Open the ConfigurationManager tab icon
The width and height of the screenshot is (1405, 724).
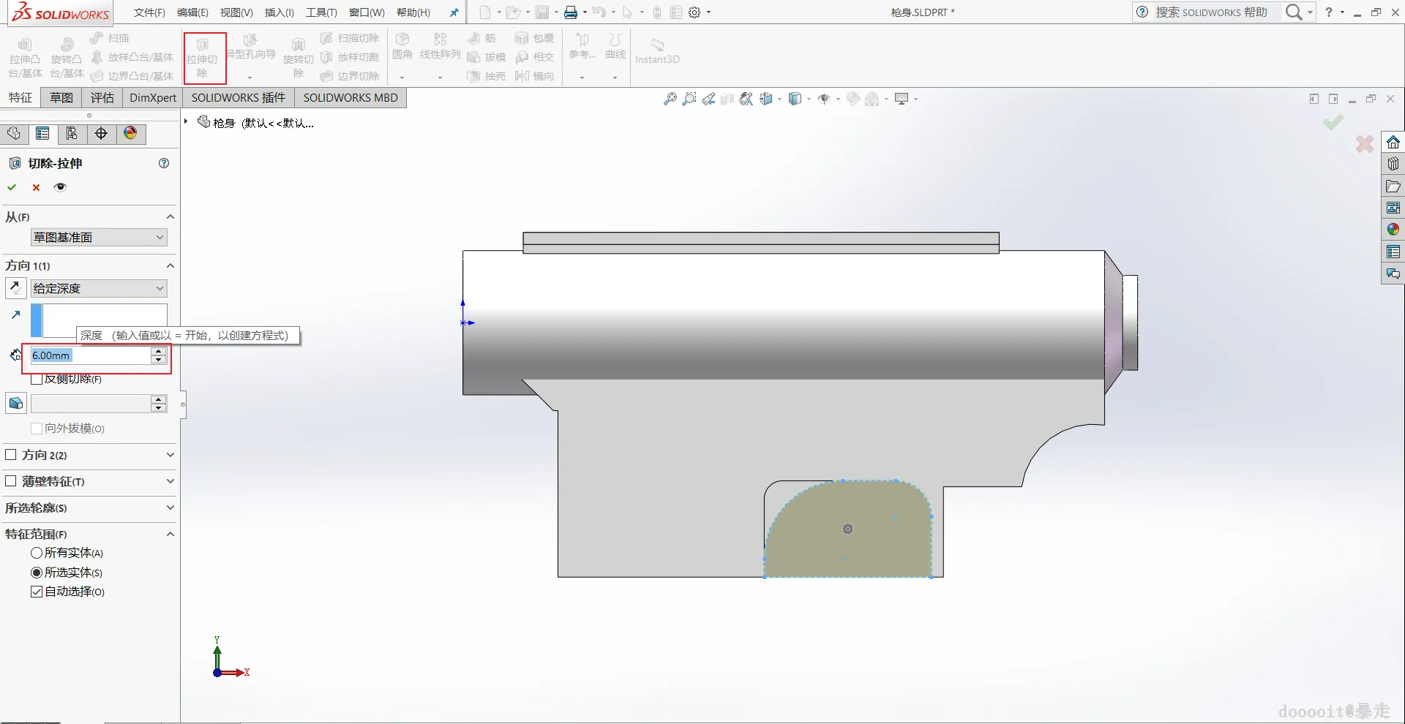pos(72,133)
